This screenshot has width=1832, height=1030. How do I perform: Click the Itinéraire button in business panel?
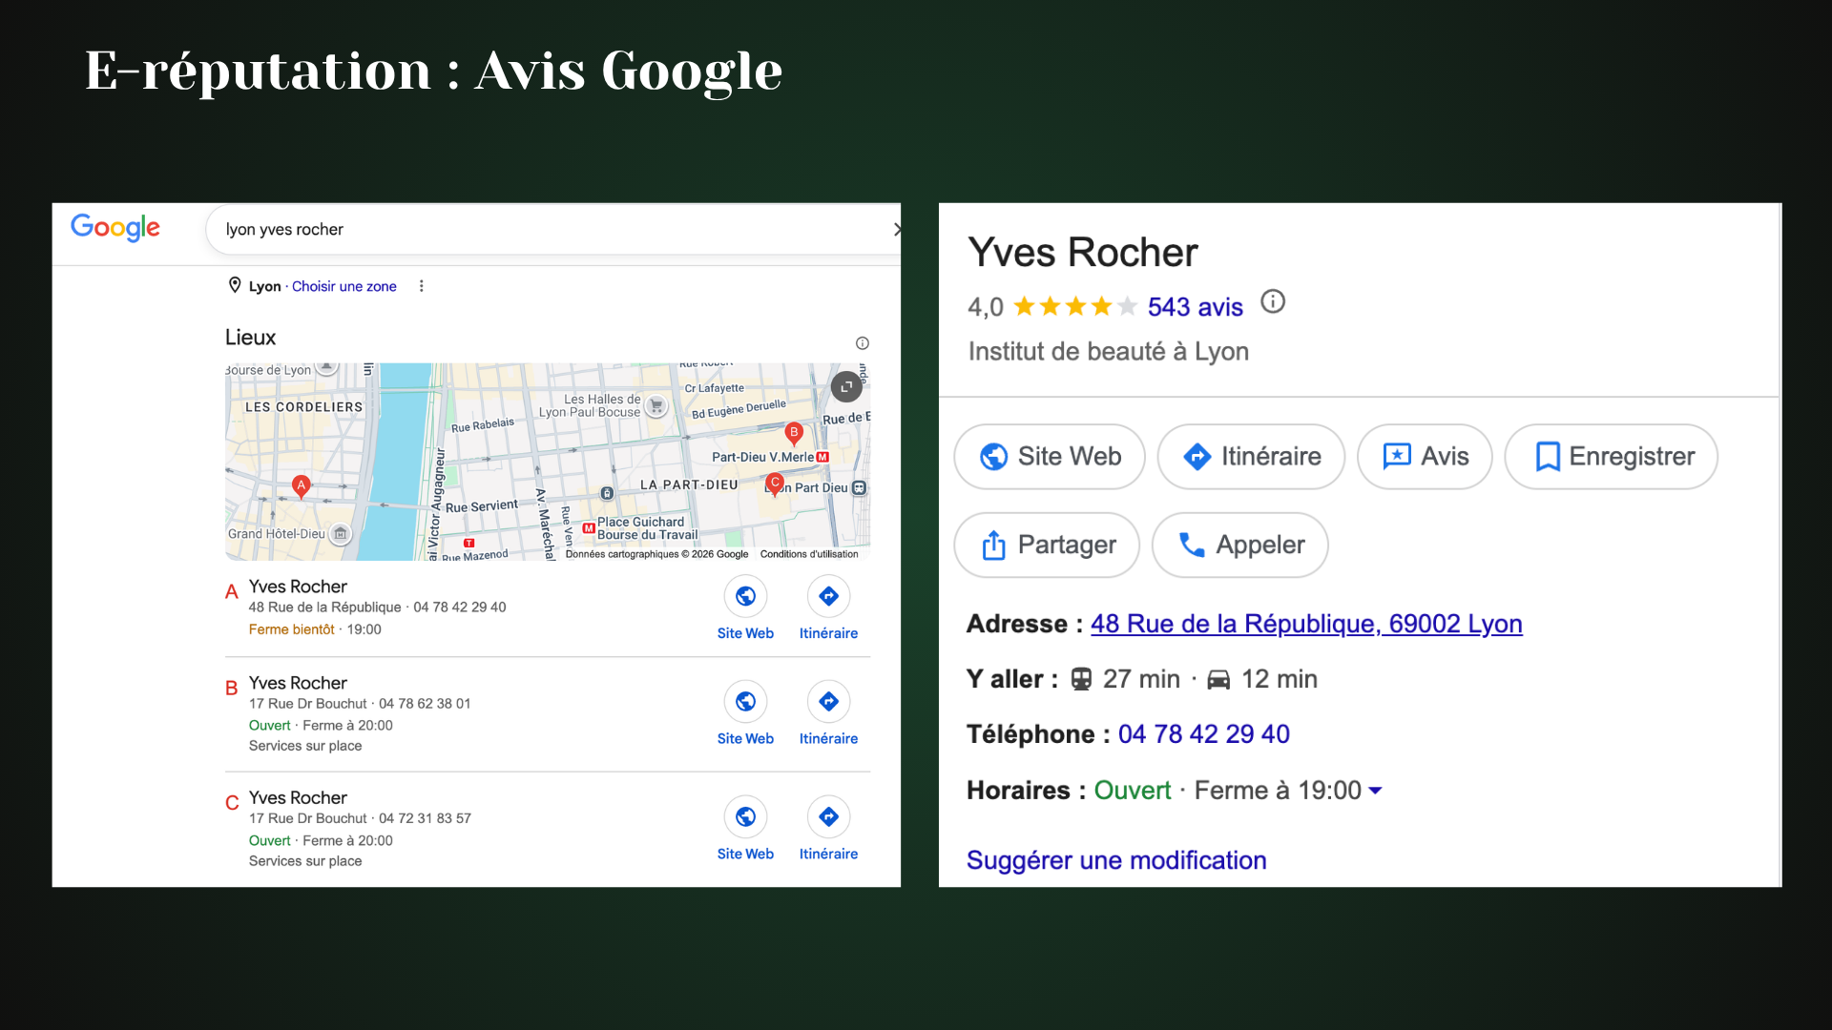[1251, 457]
